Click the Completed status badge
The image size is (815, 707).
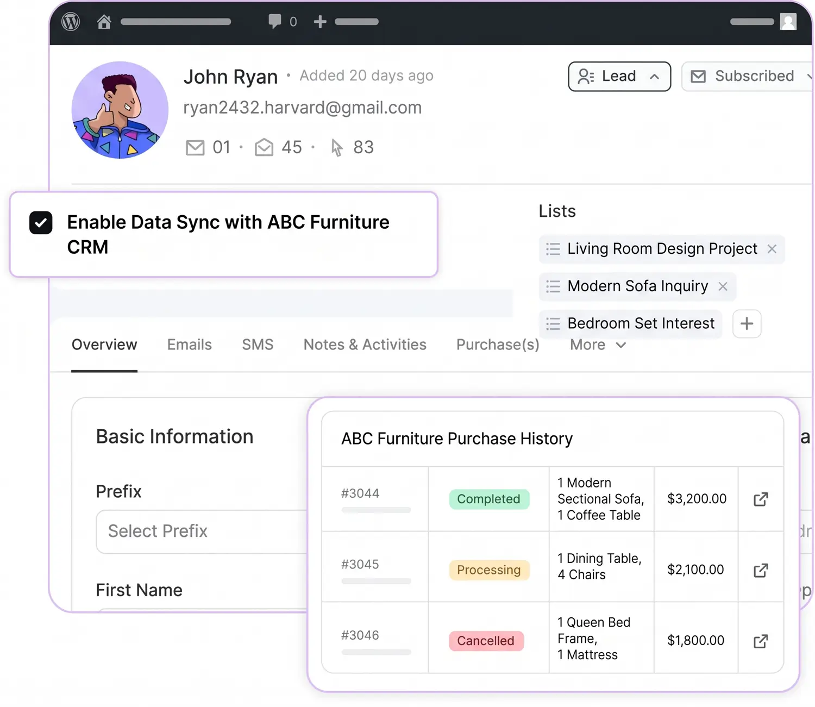(489, 499)
